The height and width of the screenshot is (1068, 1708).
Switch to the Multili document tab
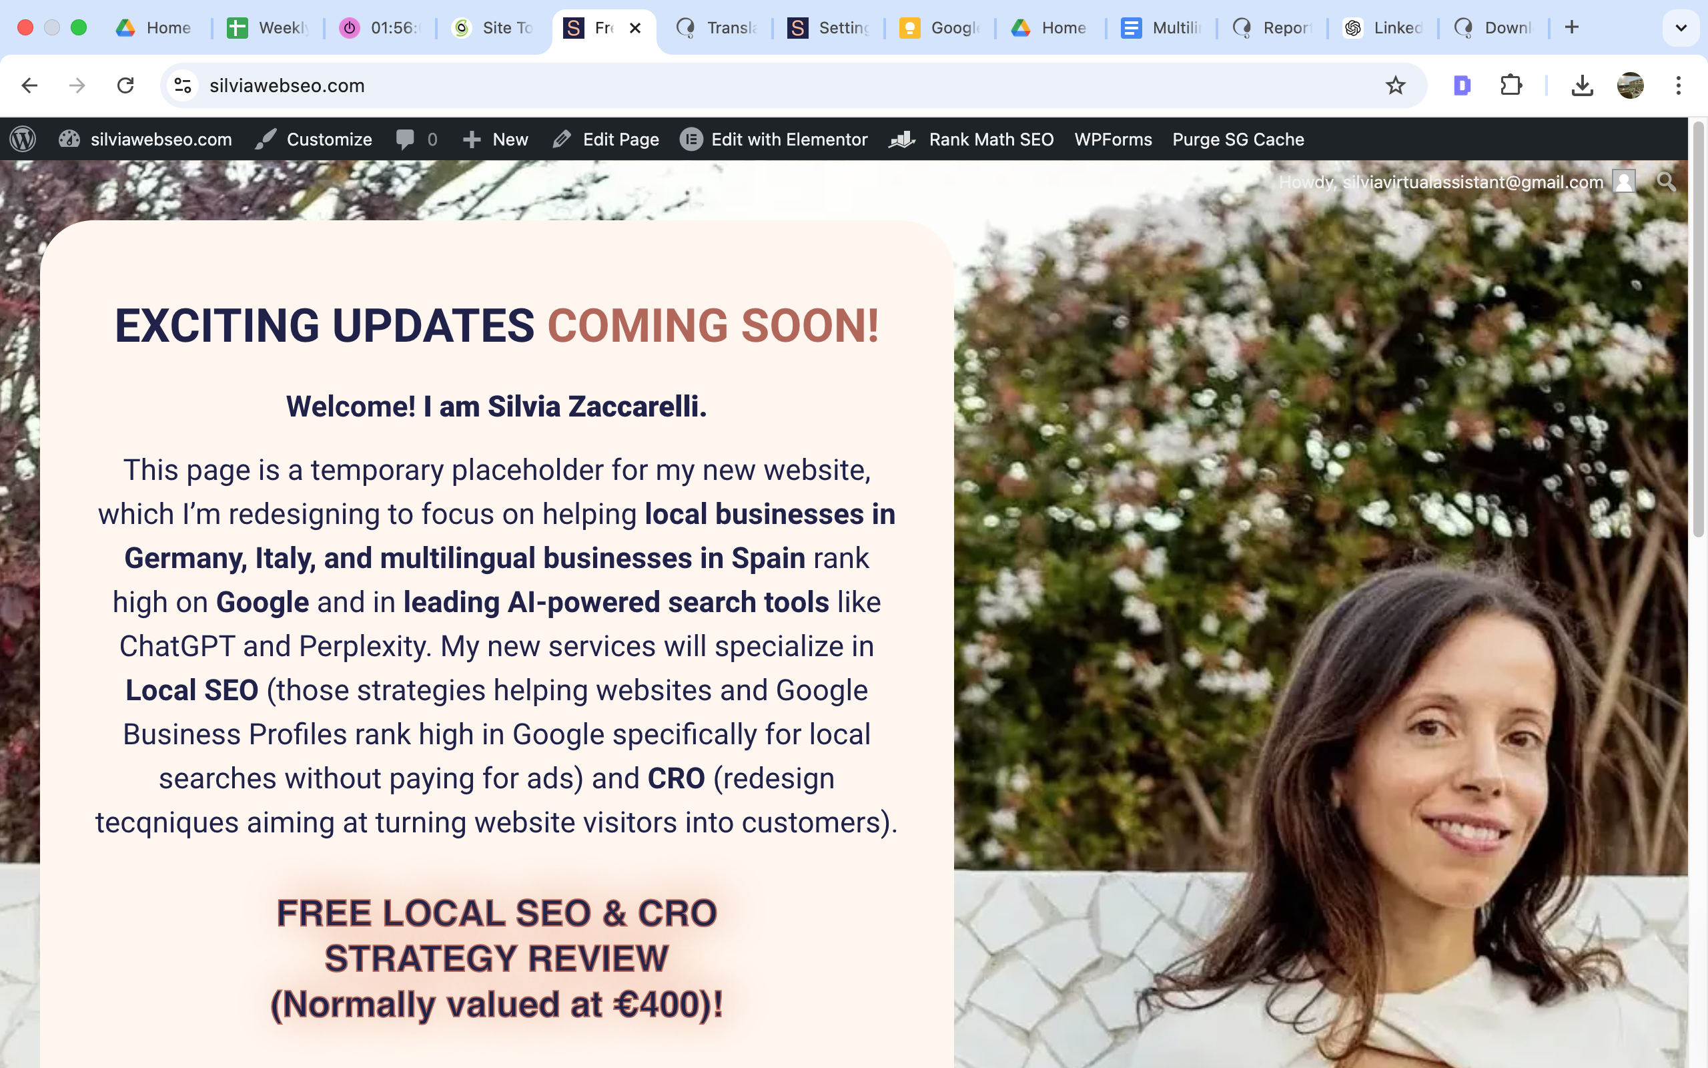pyautogui.click(x=1162, y=27)
